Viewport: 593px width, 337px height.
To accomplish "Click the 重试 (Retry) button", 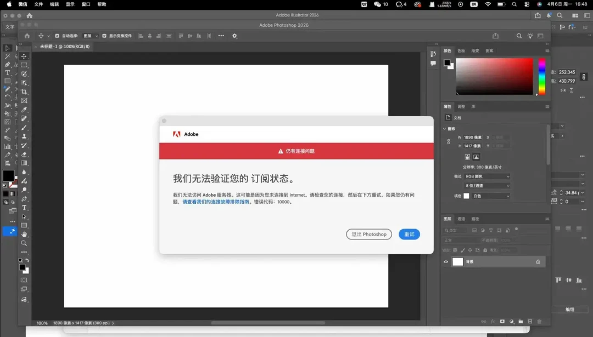I will click(409, 235).
